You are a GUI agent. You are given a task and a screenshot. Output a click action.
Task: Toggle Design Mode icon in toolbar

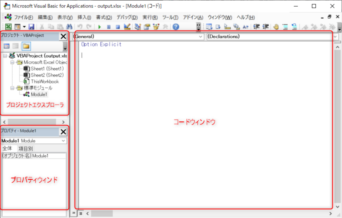127,27
